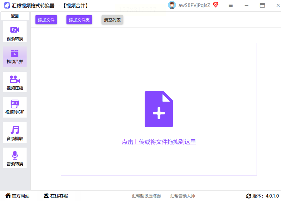This screenshot has height=201, width=281.
Task: Open the hamburger menu in title bar
Action: click(231, 6)
